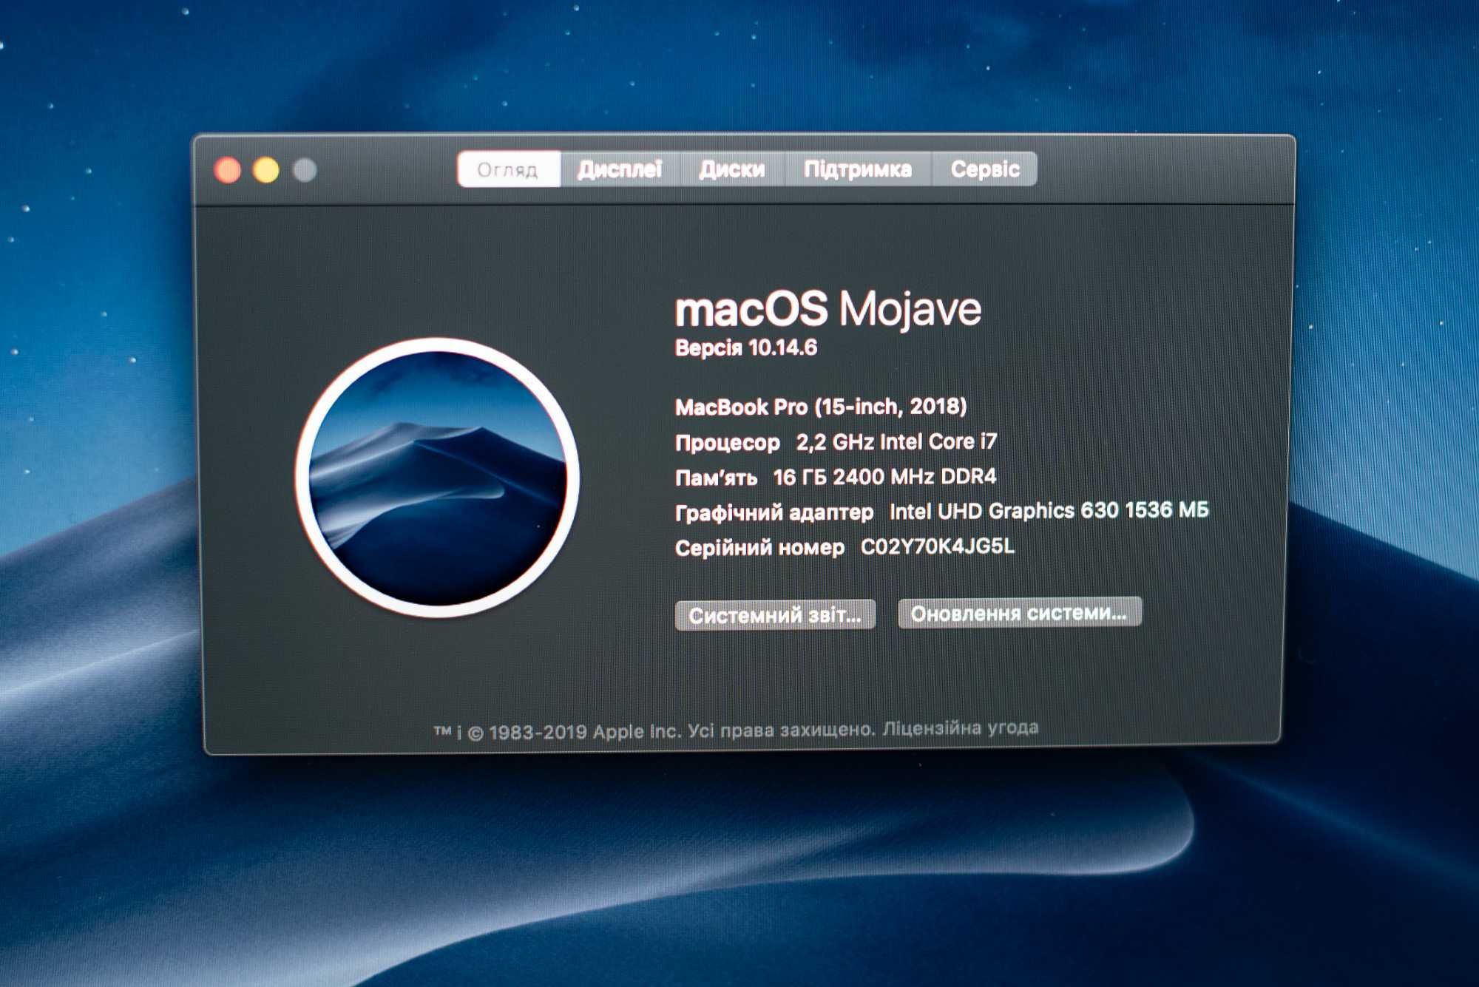Viewport: 1479px width, 987px height.
Task: Click the Оновлення системи... button
Action: pyautogui.click(x=1019, y=613)
